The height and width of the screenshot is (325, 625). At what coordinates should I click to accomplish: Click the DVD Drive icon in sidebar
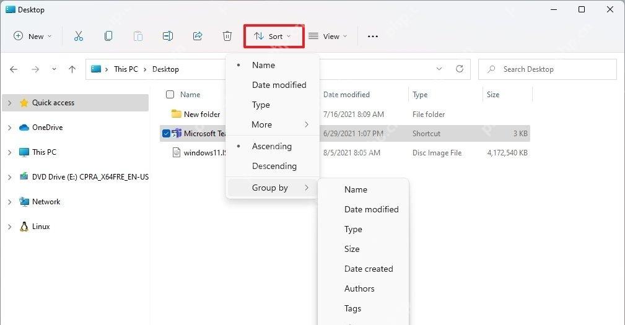point(24,176)
